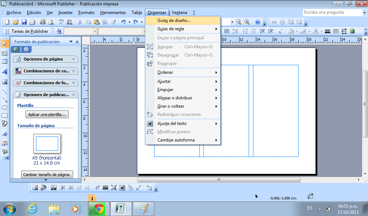Click the Line Color brush swatch

pyautogui.click(x=303, y=31)
